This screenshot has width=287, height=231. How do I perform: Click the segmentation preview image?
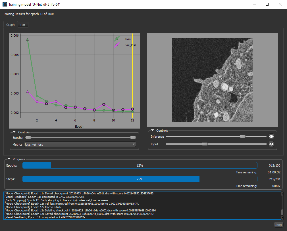212,80
